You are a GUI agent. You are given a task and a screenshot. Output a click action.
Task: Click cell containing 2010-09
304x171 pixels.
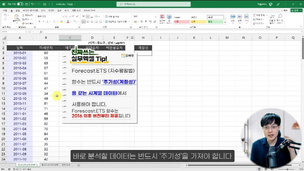tap(20, 93)
